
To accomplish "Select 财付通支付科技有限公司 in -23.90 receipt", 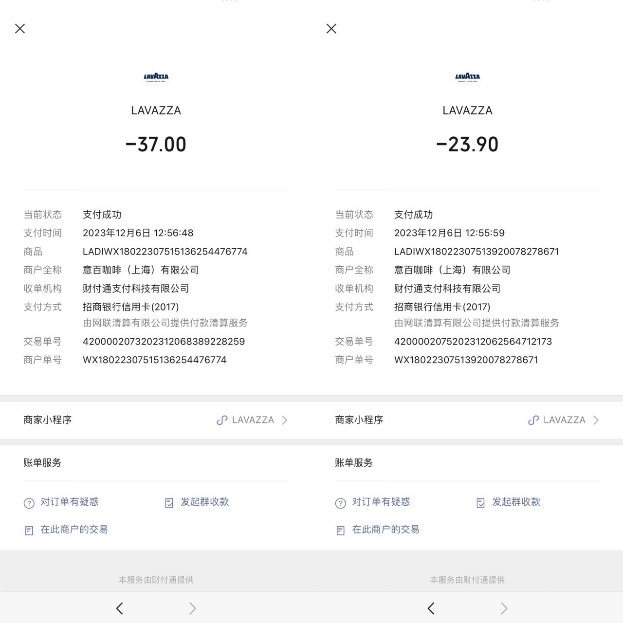I will (x=447, y=289).
